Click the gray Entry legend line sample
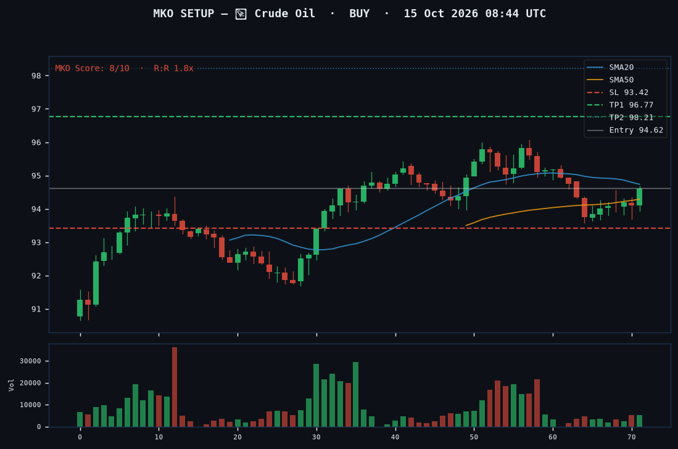 tap(595, 130)
